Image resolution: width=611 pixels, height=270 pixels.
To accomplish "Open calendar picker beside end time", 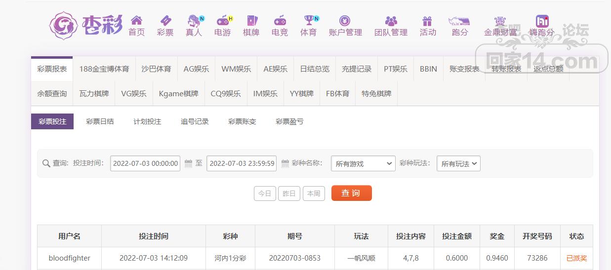I will [285, 163].
